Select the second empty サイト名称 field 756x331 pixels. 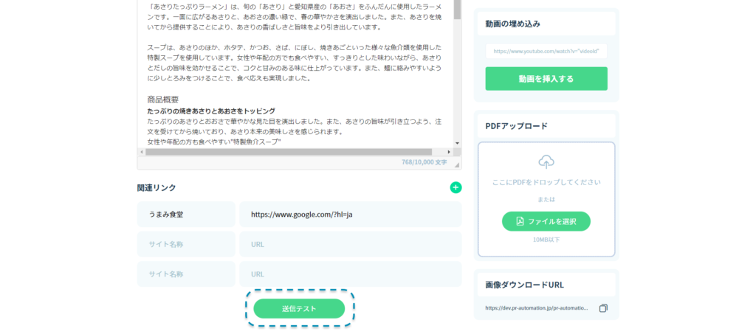pos(186,244)
